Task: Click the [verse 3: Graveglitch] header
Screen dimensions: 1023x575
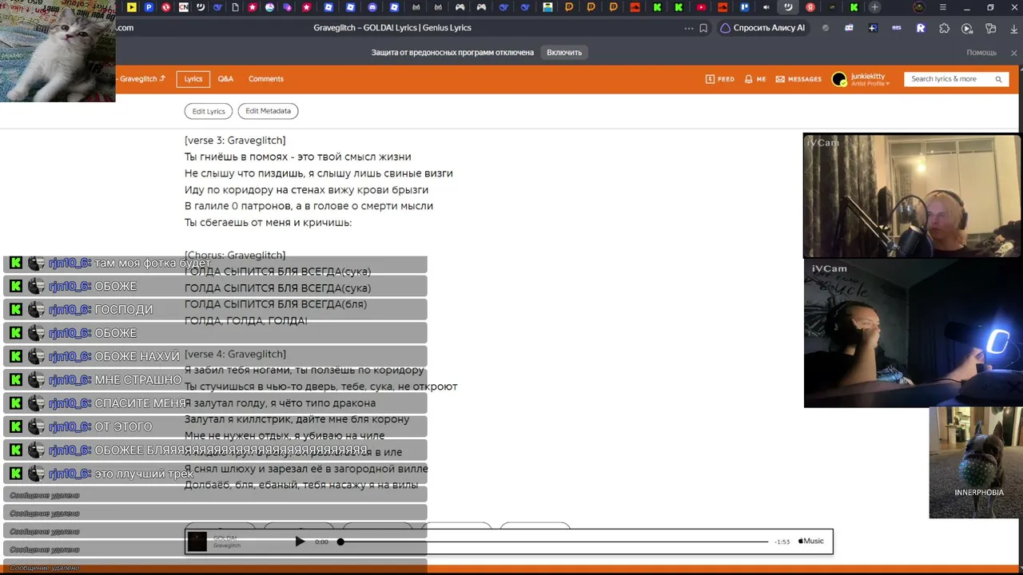Action: (x=235, y=141)
